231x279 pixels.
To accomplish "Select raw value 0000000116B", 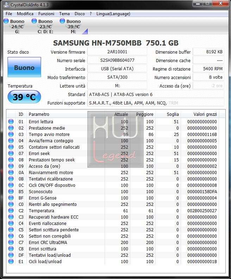I will coord(202,134).
